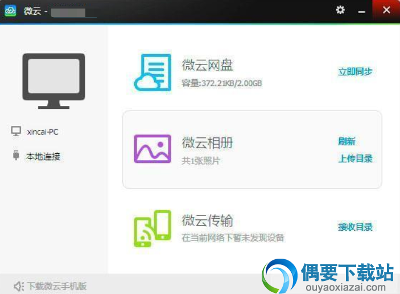This screenshot has width=400, height=294.
Task: Open 接收目录 receive folder link
Action: [355, 227]
